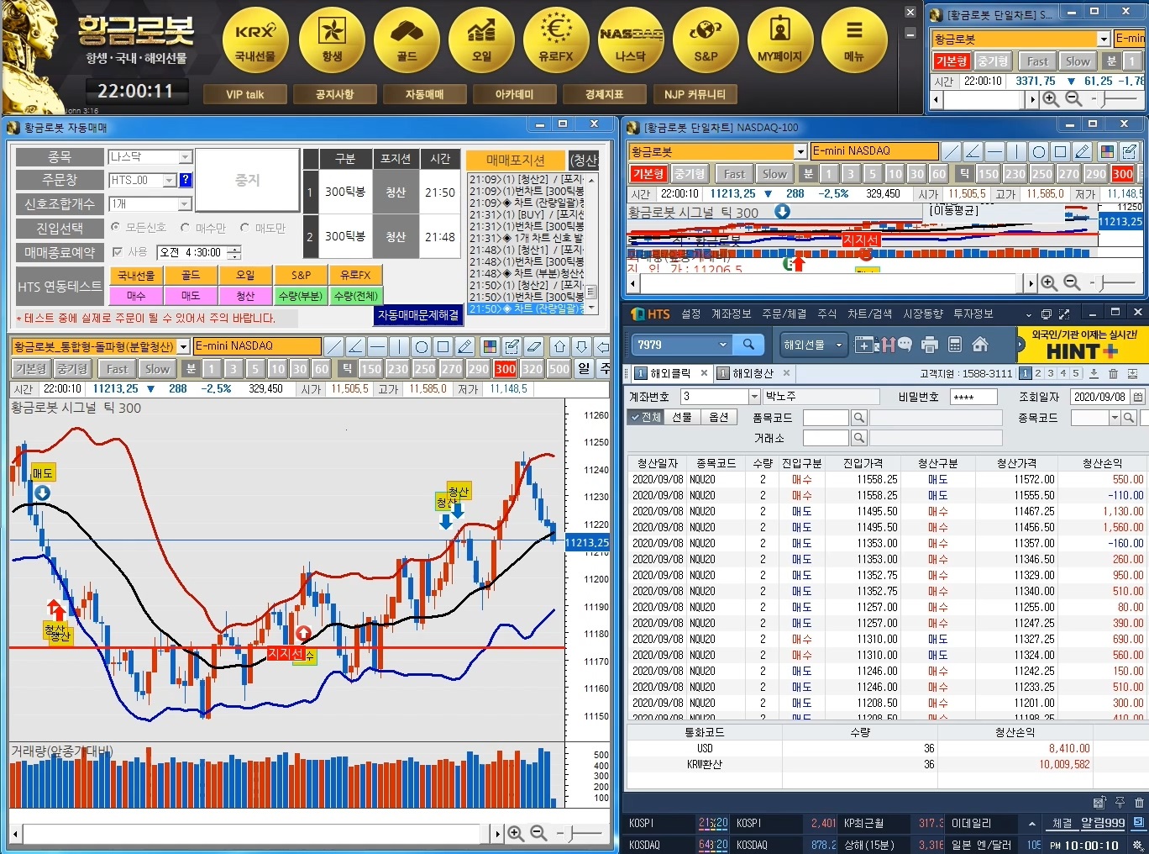
Task: Expand the 종목 나스닥 dropdown
Action: coord(186,157)
